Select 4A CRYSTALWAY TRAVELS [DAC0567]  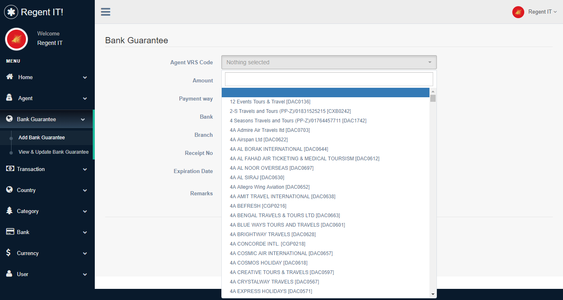pos(326,282)
